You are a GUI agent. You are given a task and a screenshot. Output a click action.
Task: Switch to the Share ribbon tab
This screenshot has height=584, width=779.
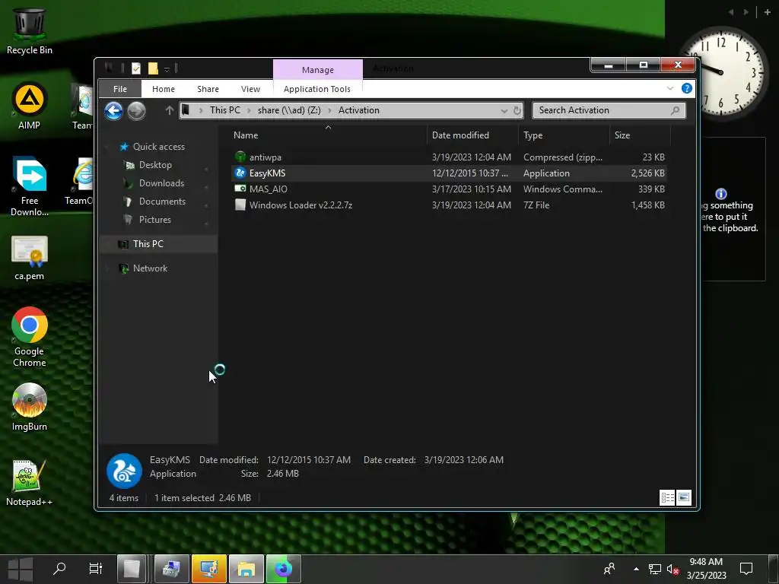[208, 89]
